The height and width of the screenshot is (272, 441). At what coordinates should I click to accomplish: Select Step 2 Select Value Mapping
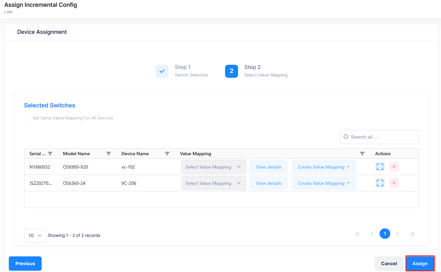coord(231,71)
